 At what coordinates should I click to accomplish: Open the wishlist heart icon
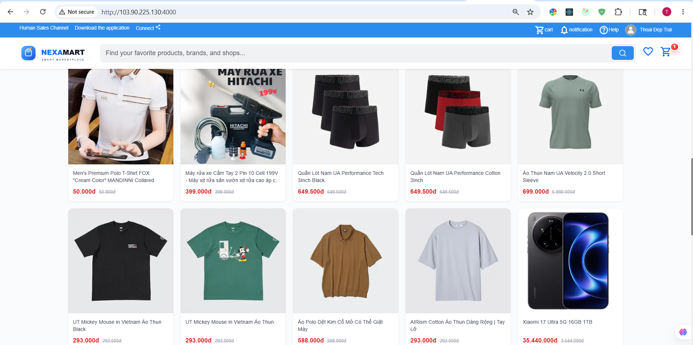point(648,52)
